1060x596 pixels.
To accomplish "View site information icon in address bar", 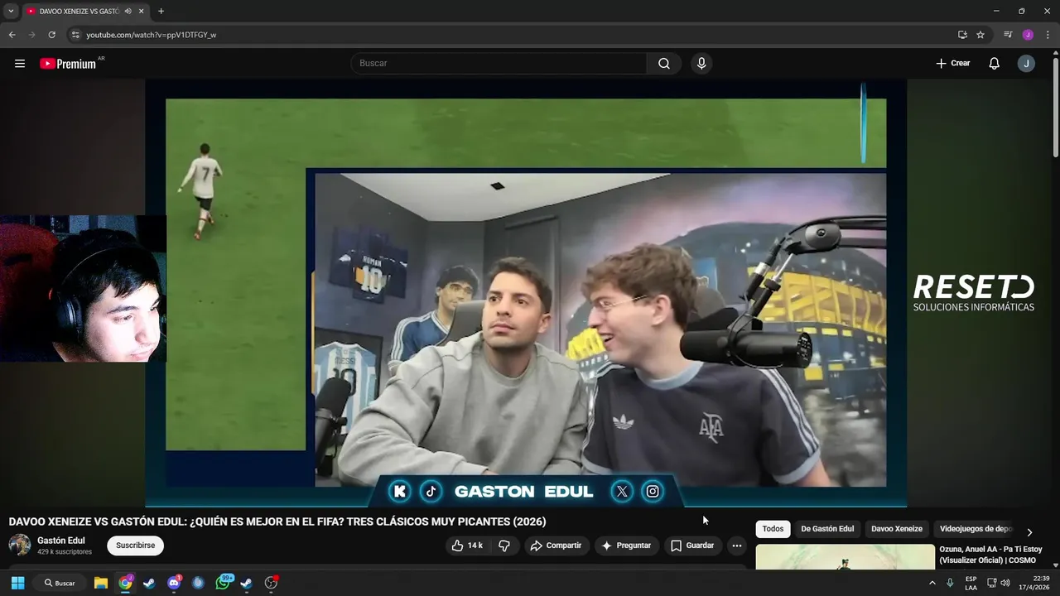I will tap(75, 35).
